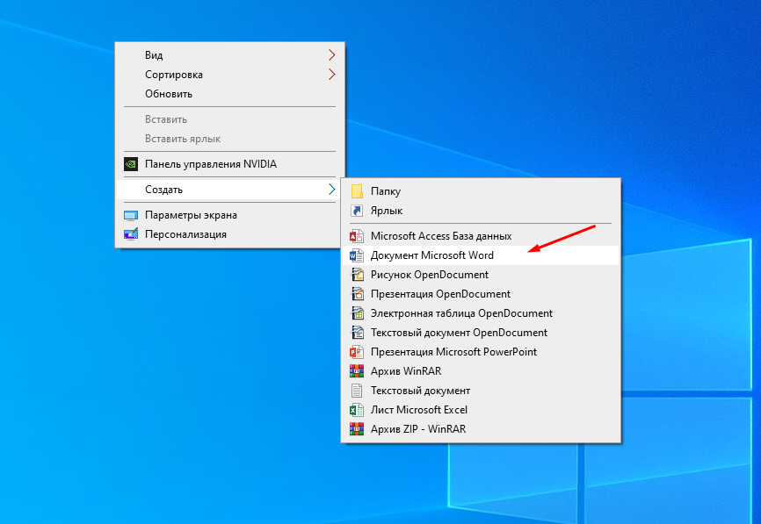Screen dimensions: 761x524
Task: Expand the Вид submenu arrow
Action: 331,55
